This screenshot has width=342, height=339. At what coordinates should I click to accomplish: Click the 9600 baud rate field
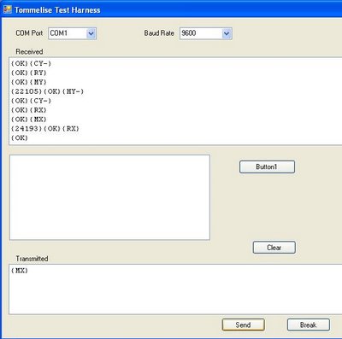tap(206, 33)
